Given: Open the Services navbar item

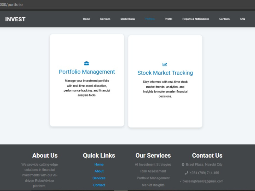Looking at the screenshot, I should coord(105,19).
